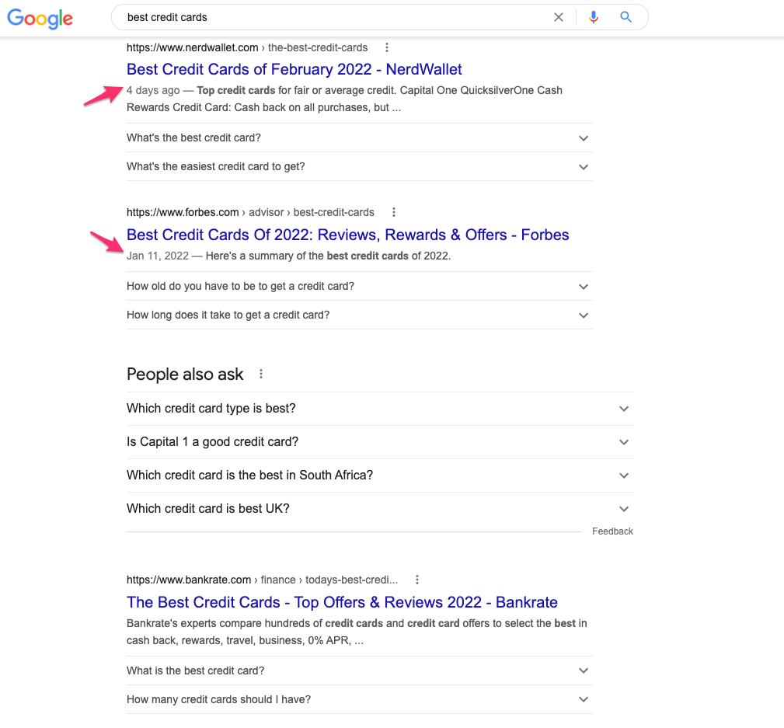Expand How old do you have to be question
784x728 pixels.
(x=360, y=286)
